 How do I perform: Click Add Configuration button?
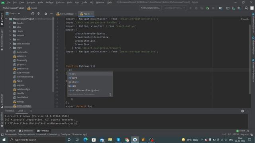click(x=150, y=8)
